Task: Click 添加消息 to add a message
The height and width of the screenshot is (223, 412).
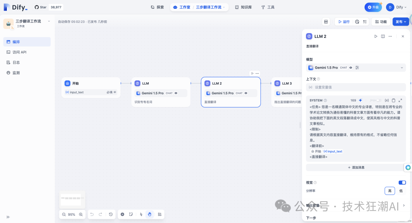Action: (356, 167)
